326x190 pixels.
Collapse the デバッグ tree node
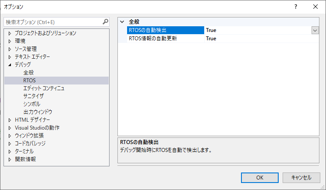10,65
